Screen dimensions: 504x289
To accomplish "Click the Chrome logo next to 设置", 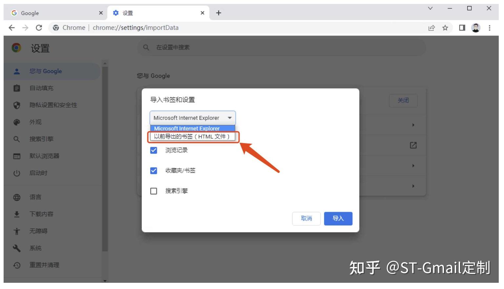I will (x=16, y=48).
